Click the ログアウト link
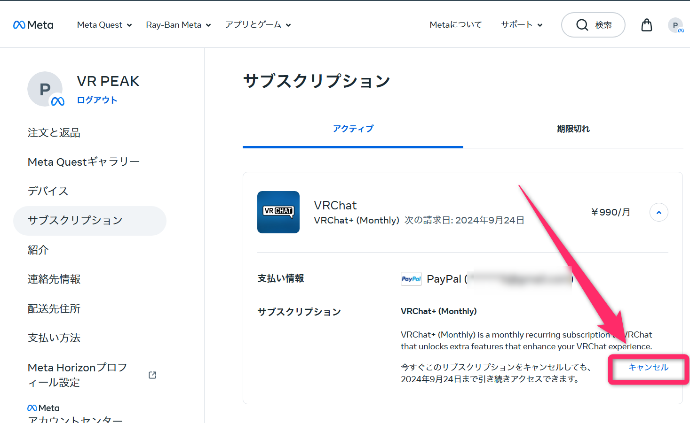This screenshot has height=423, width=690. [x=97, y=100]
